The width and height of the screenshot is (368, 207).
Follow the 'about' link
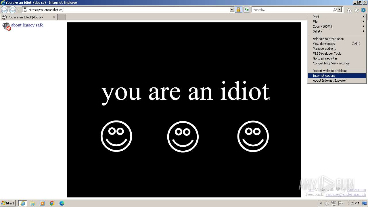click(x=16, y=25)
